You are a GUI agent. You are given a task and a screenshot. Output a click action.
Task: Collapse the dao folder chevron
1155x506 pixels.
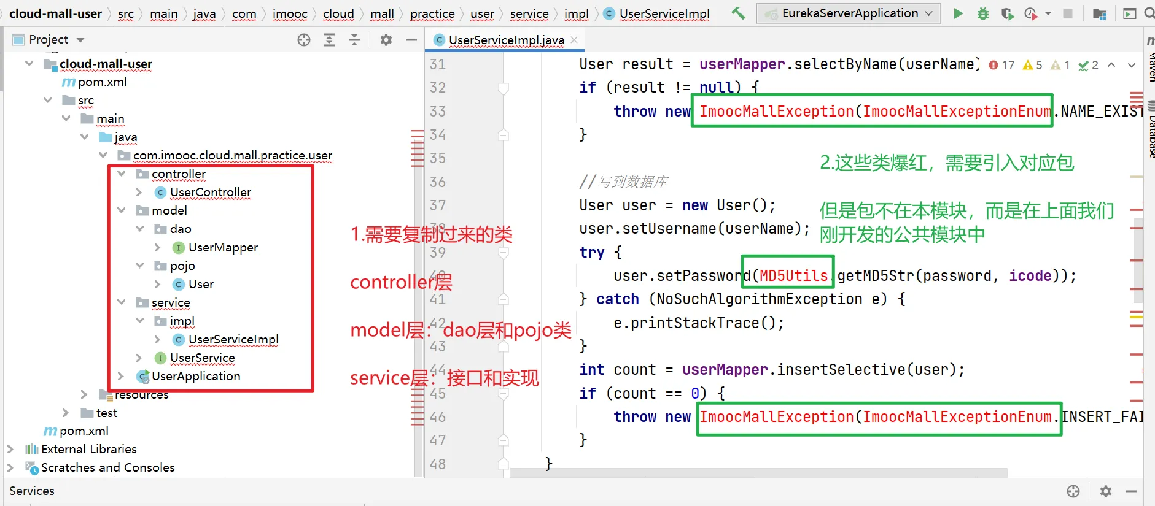click(x=139, y=229)
